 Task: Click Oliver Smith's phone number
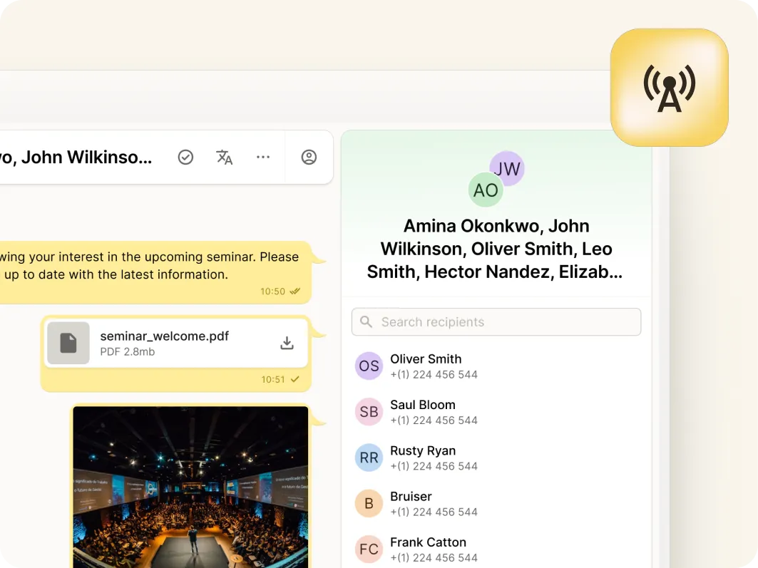(434, 374)
